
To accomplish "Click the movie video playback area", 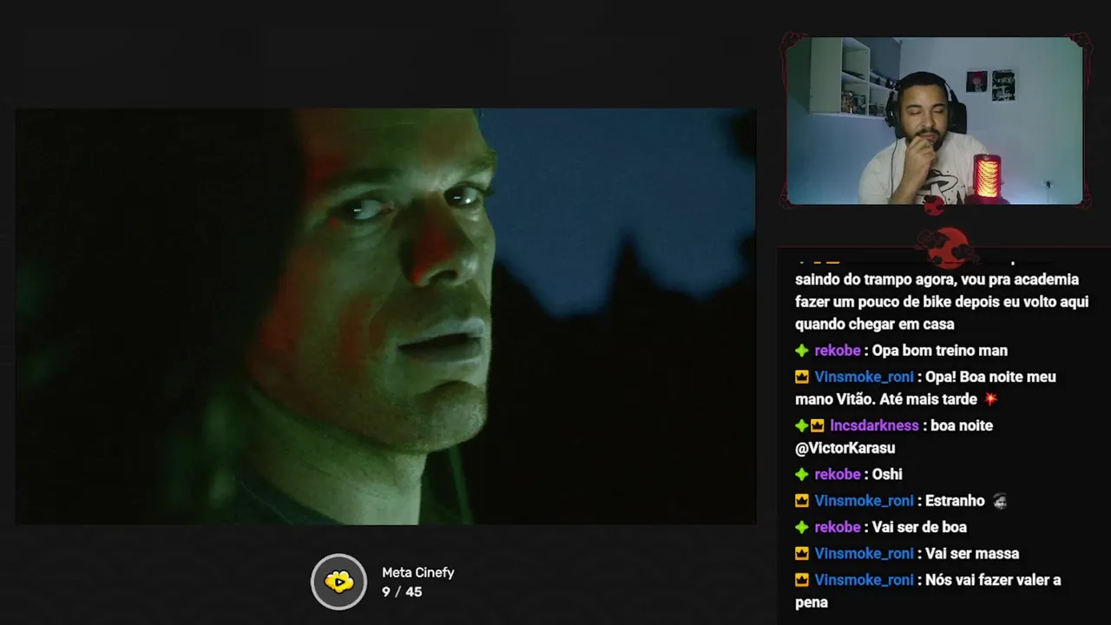I will 385,316.
